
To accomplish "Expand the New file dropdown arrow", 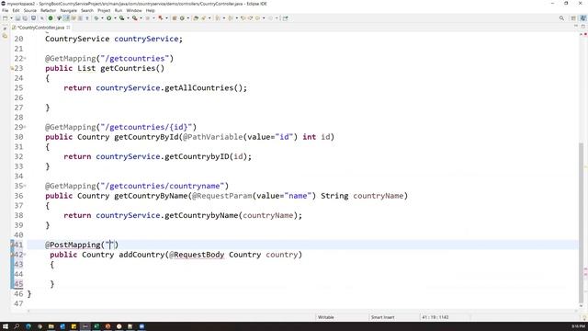I will click(x=11, y=18).
